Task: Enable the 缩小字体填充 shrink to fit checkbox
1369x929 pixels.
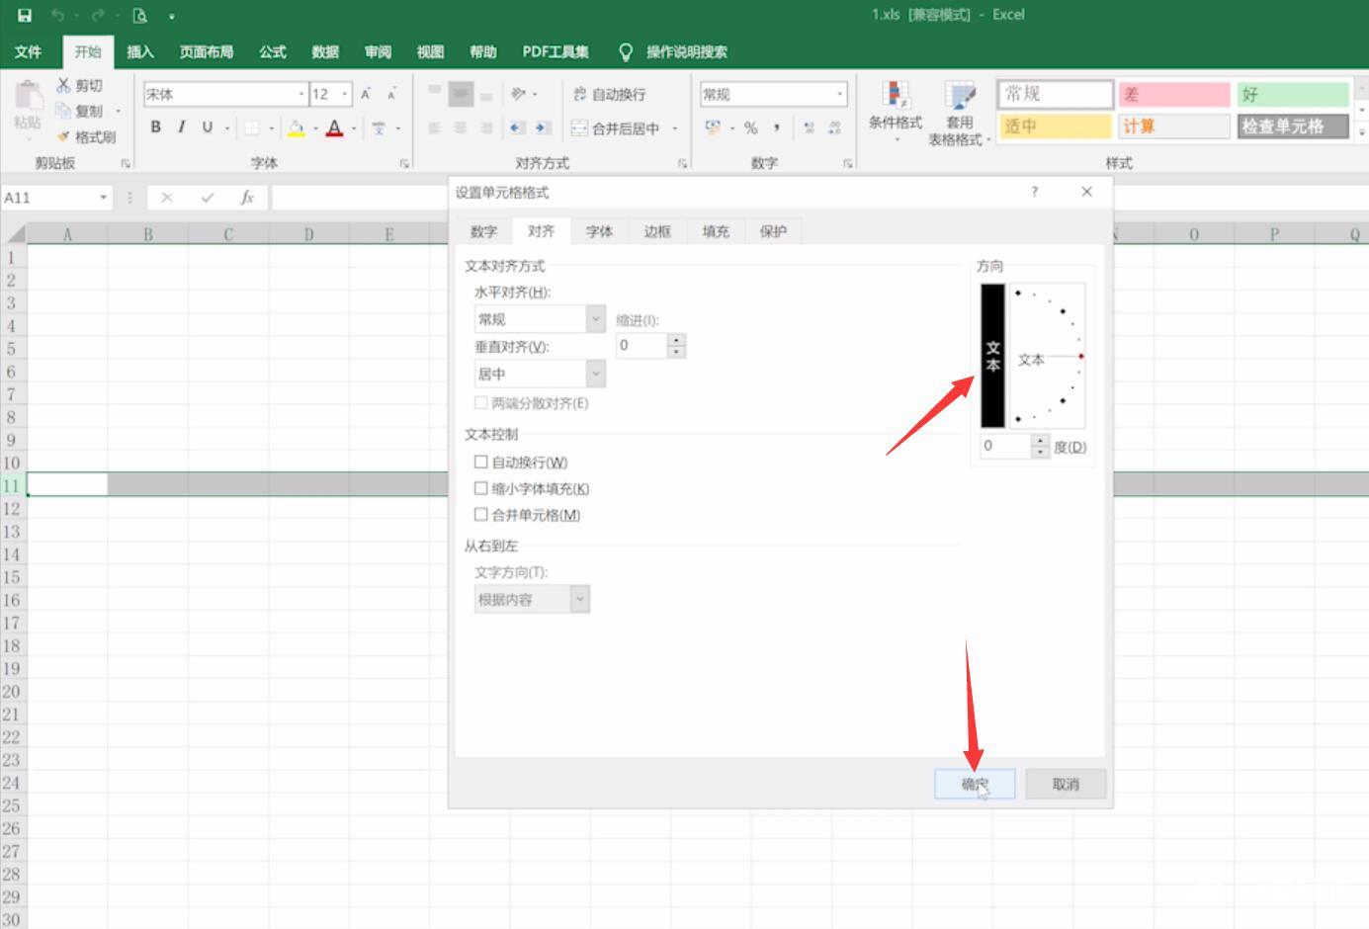Action: tap(481, 488)
